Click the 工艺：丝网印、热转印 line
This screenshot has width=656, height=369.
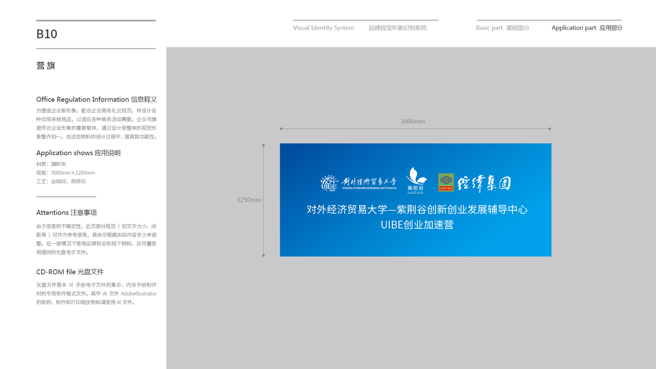point(61,182)
